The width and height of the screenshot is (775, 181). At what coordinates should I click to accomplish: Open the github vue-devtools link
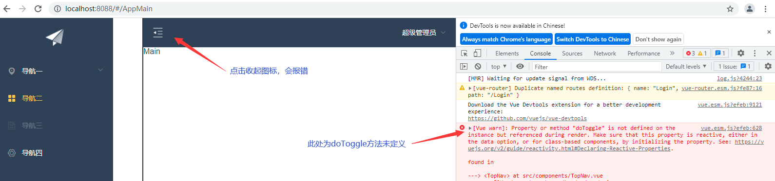tap(527, 118)
